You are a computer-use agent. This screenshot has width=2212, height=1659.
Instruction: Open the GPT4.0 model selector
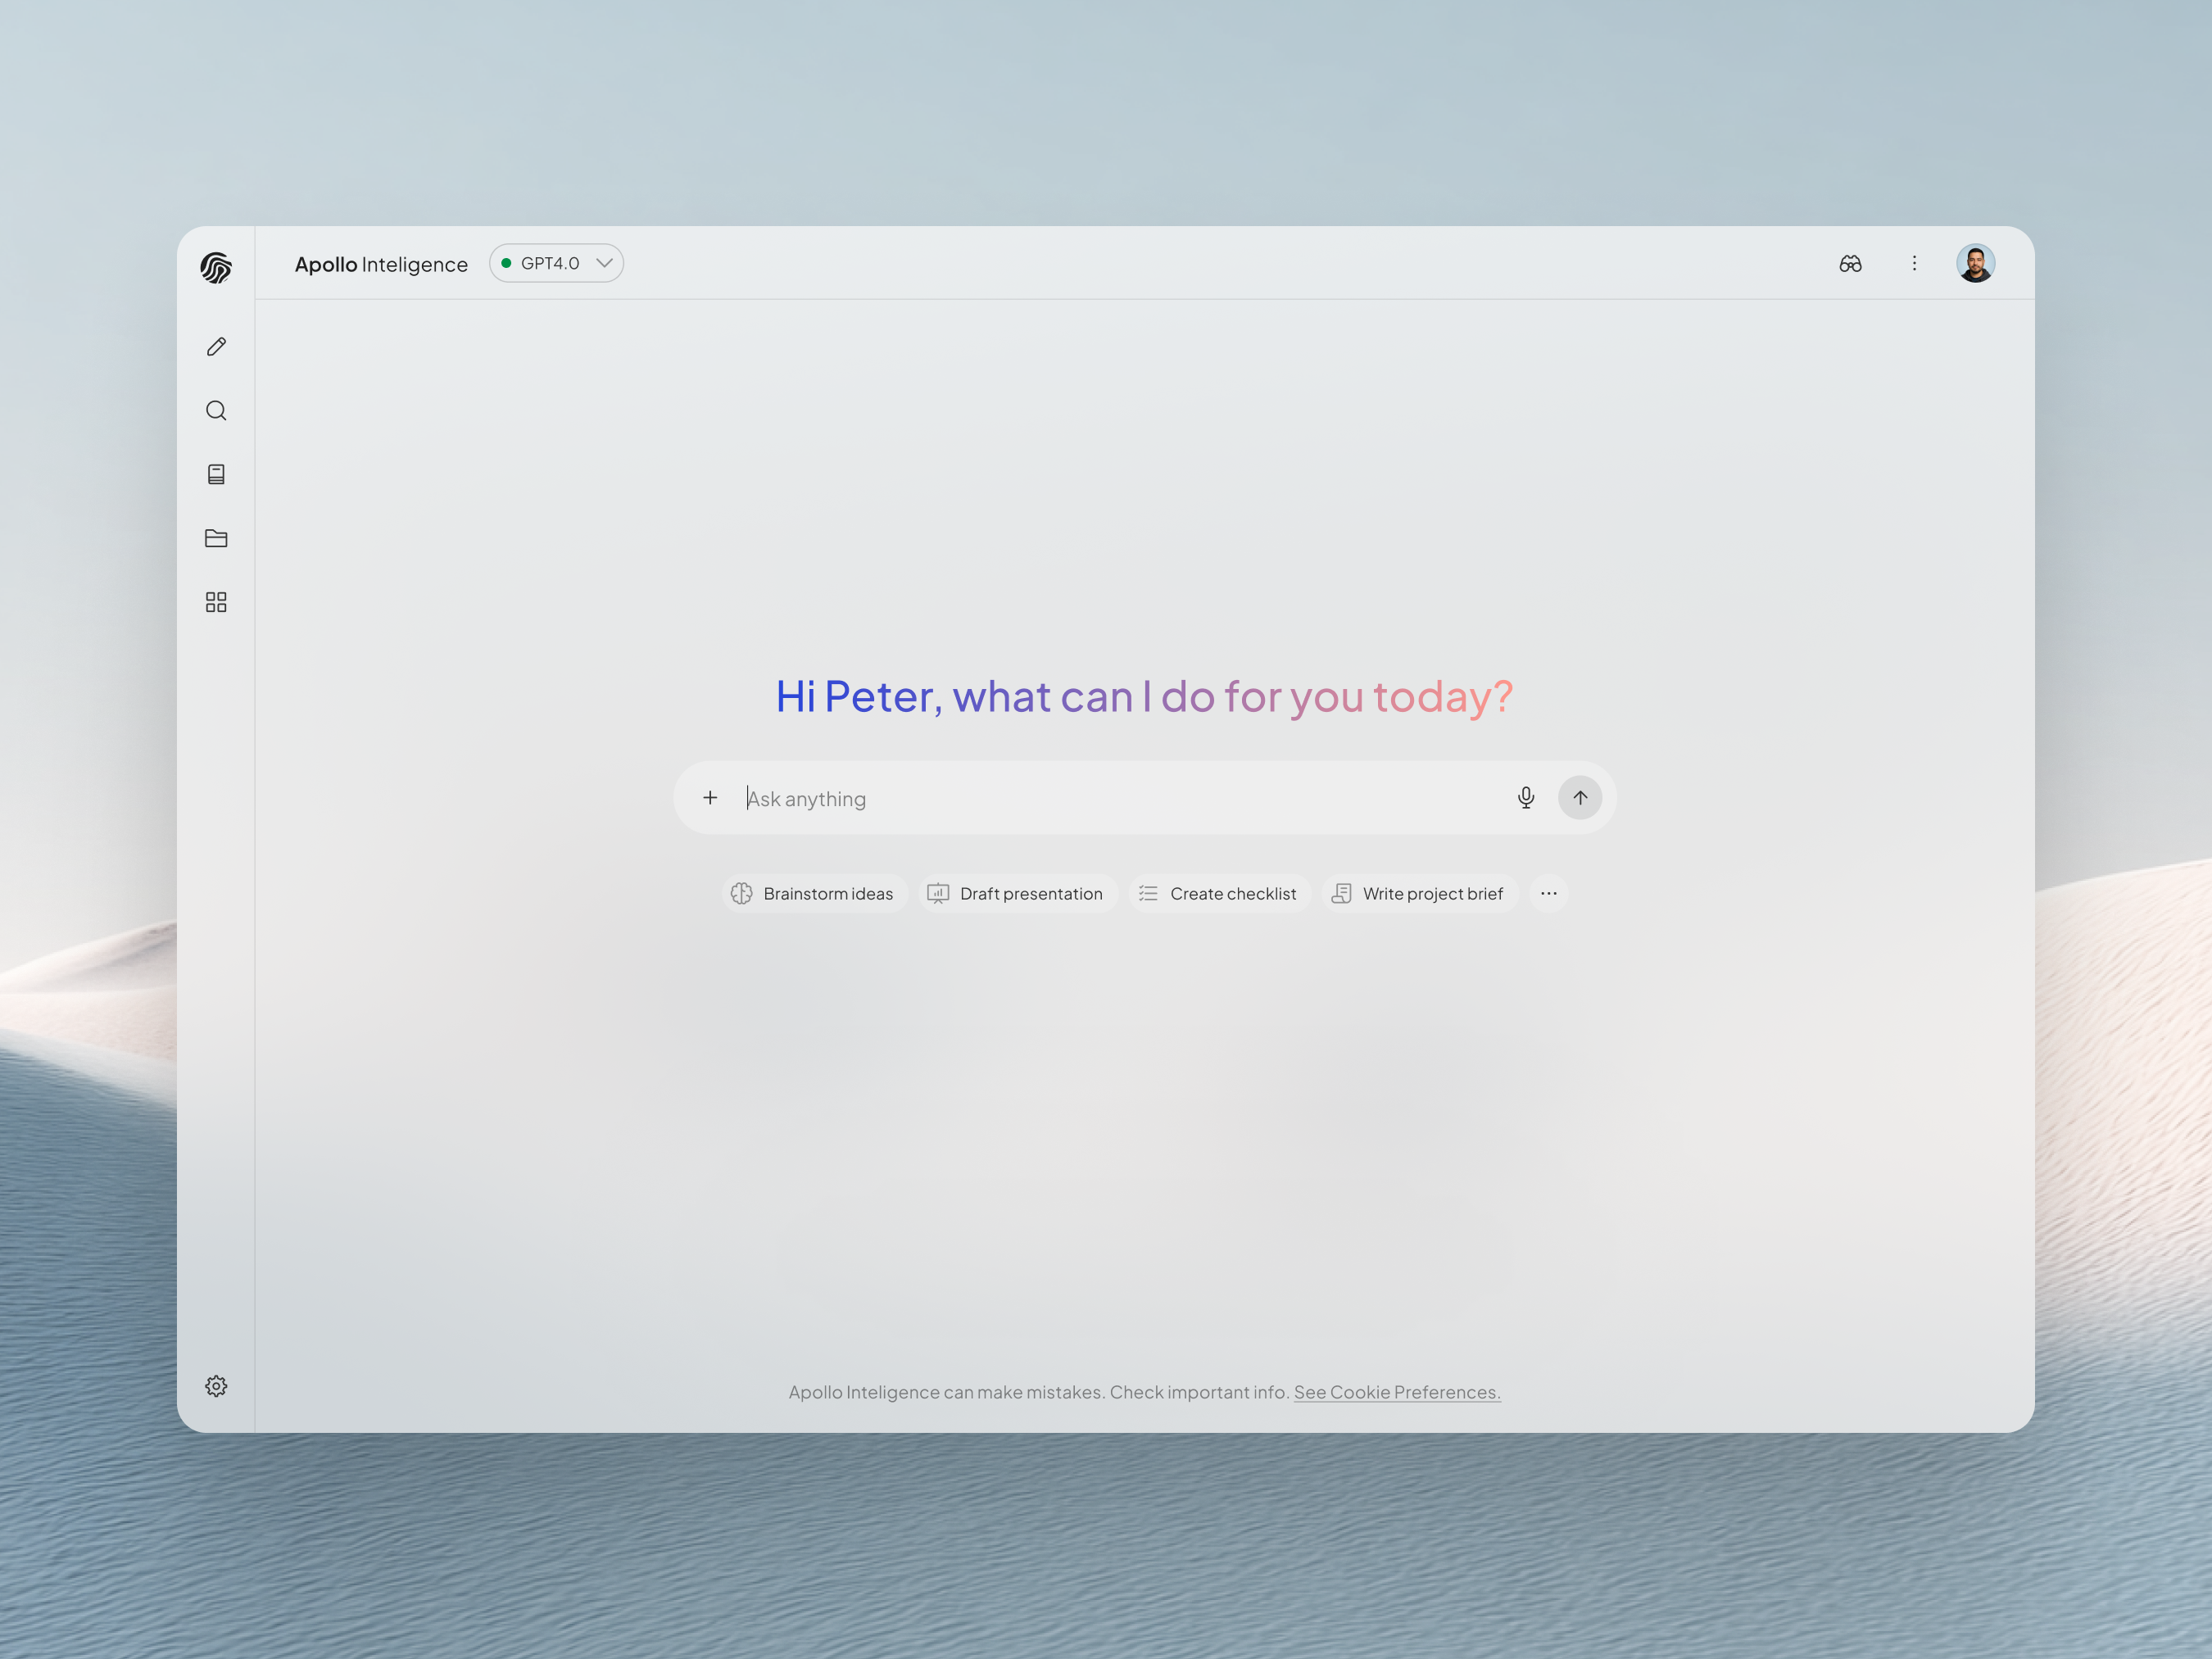(x=556, y=263)
